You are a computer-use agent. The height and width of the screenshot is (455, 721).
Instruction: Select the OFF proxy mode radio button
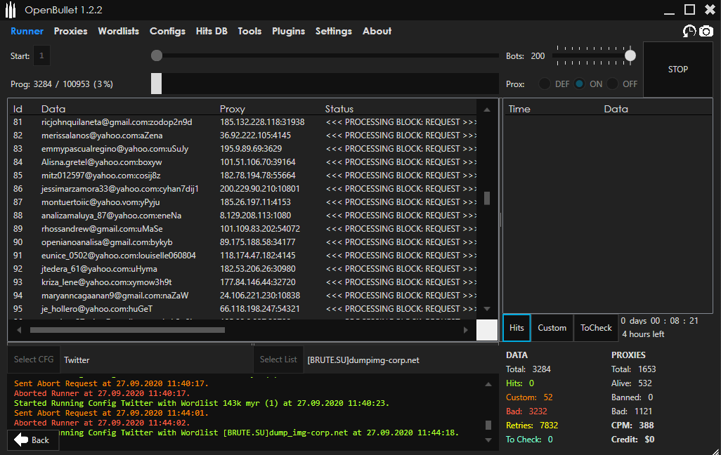coord(613,84)
